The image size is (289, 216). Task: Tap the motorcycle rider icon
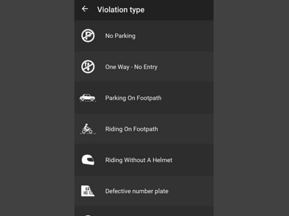(88, 129)
